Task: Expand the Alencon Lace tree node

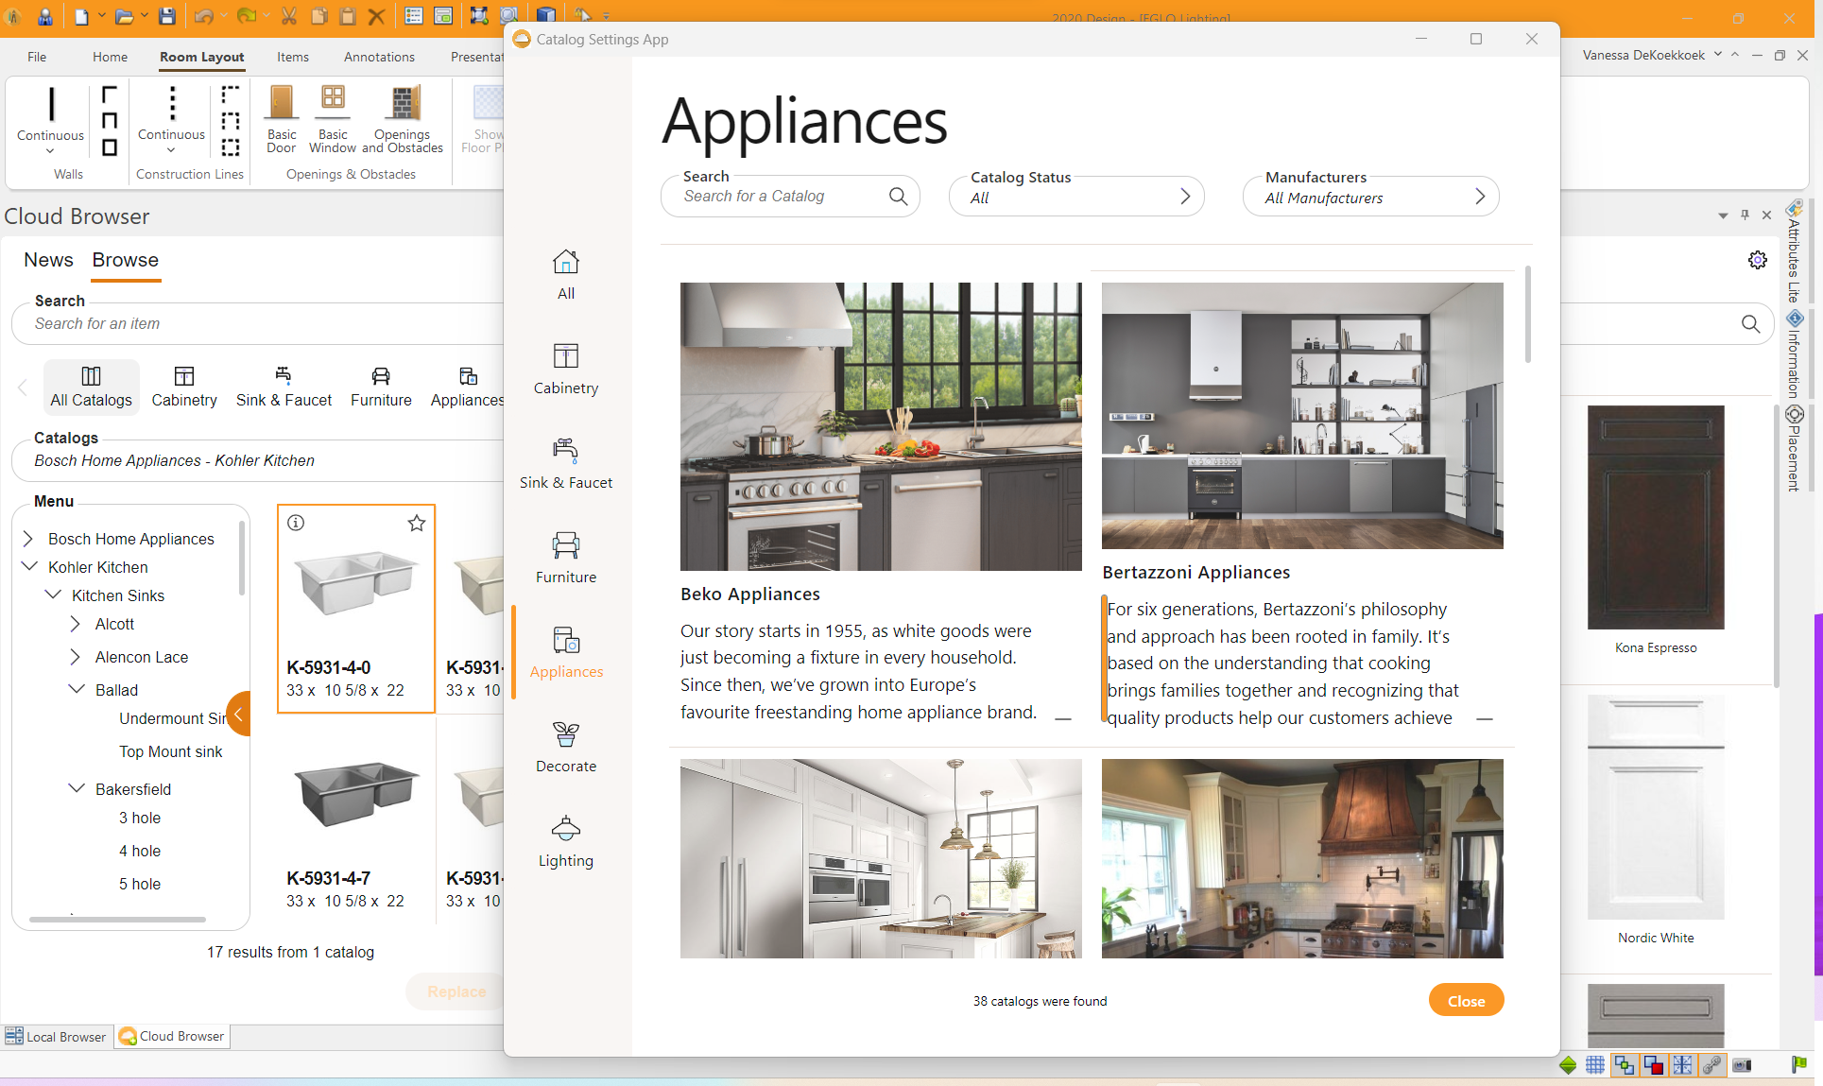Action: pyautogui.click(x=76, y=657)
